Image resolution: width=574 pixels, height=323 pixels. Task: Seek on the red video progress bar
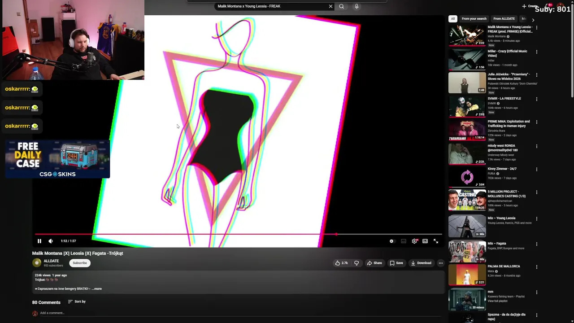(239, 234)
